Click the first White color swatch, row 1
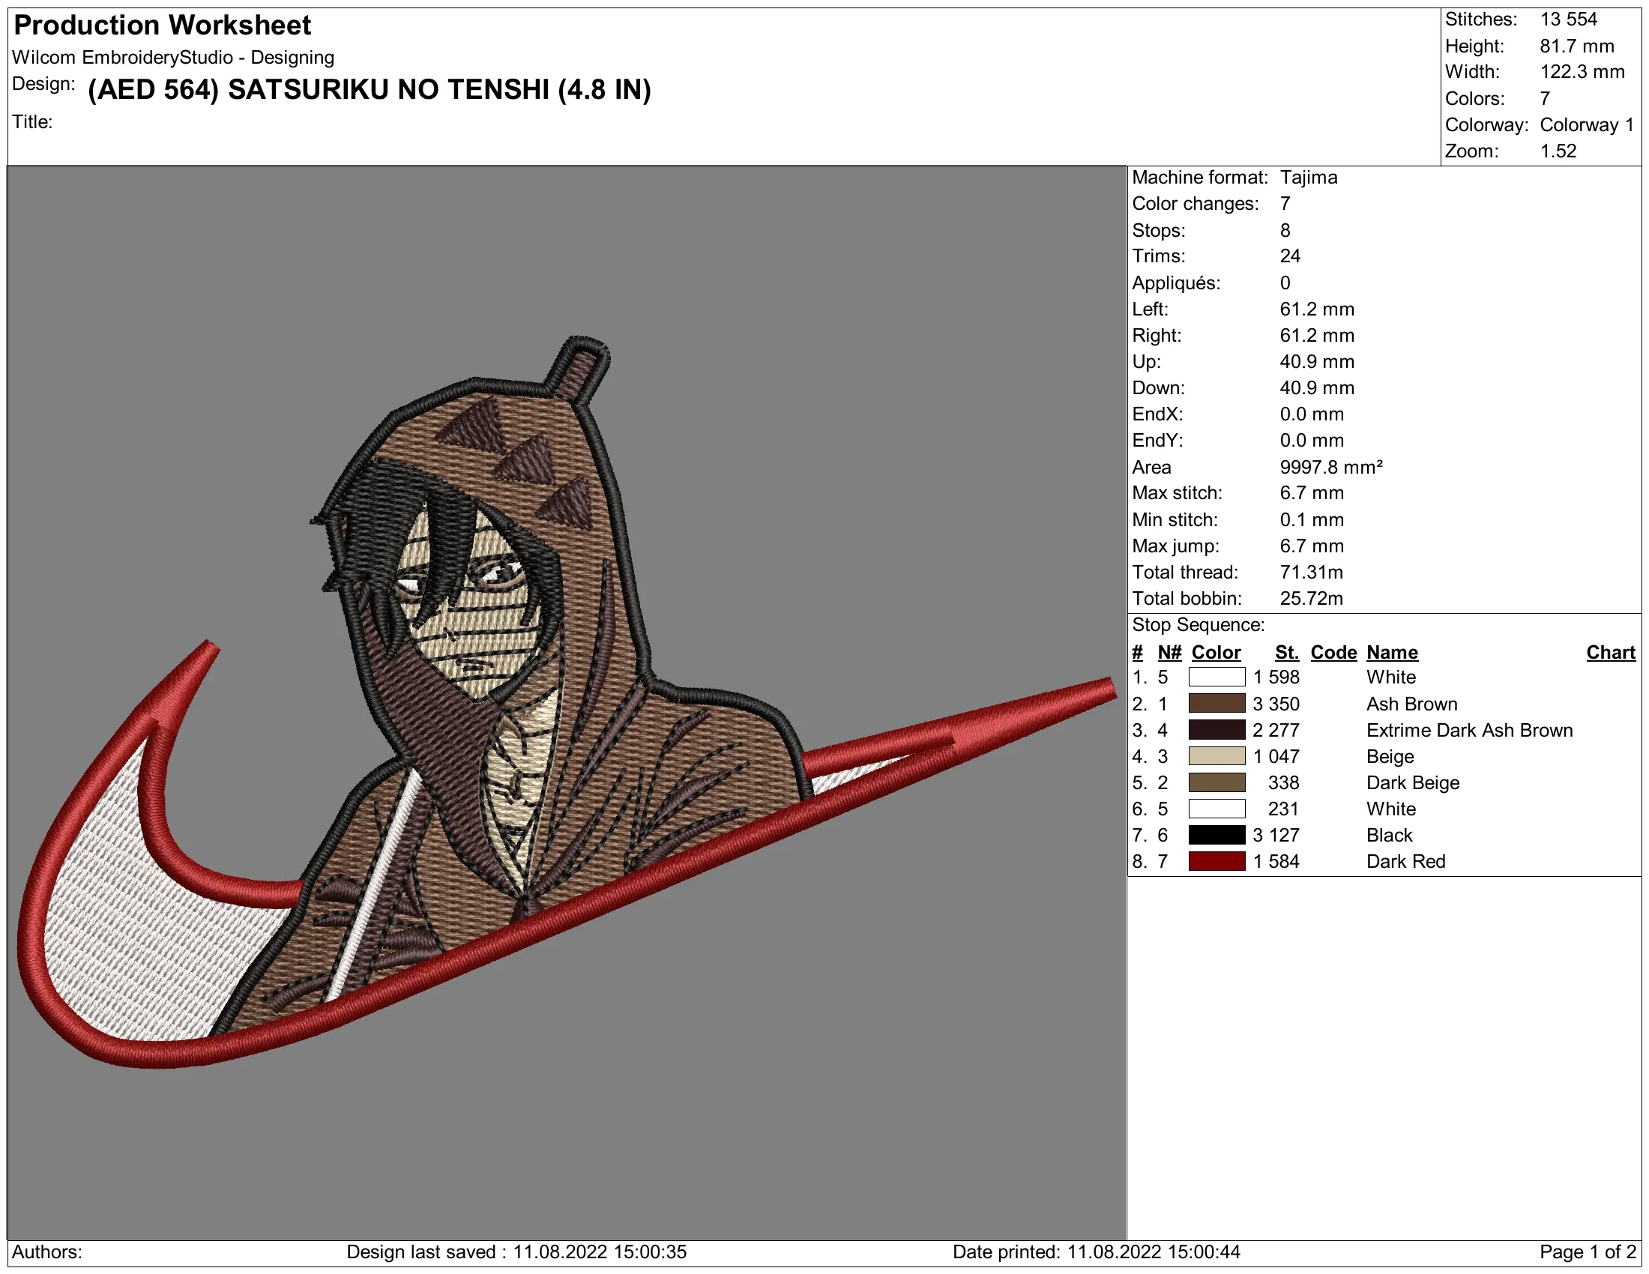The height and width of the screenshot is (1274, 1649). [x=1217, y=677]
